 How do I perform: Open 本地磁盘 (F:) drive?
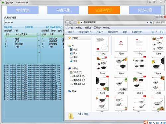(77, 80)
